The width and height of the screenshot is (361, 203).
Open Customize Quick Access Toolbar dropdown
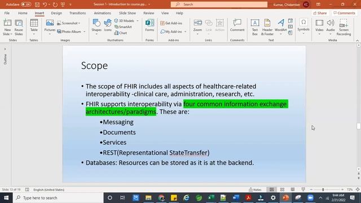tap(70, 5)
